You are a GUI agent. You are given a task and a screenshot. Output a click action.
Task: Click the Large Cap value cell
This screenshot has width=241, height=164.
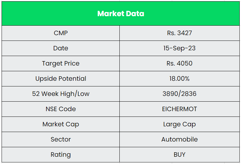pos(179,124)
